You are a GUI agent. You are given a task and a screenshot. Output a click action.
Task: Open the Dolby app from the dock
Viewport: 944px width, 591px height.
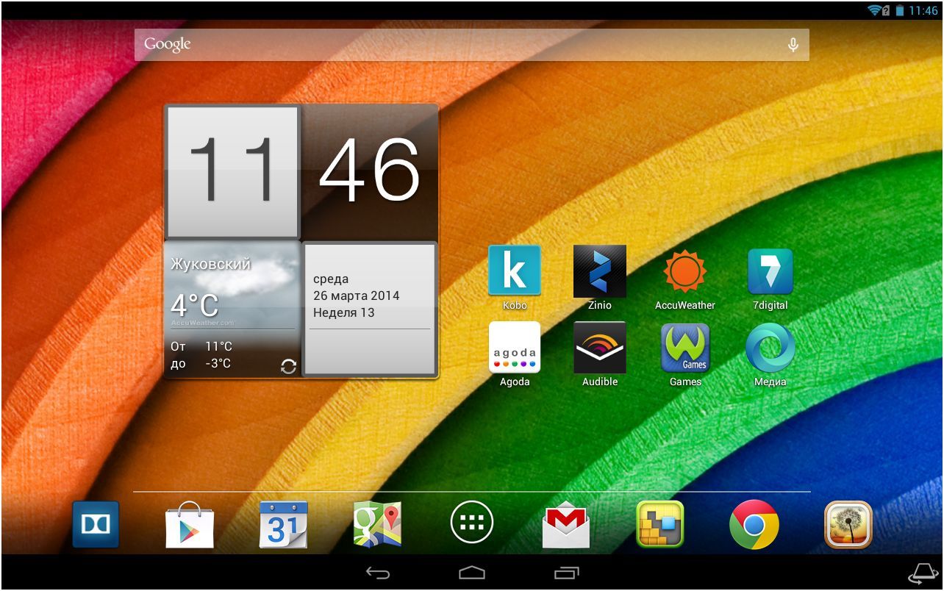click(x=96, y=523)
